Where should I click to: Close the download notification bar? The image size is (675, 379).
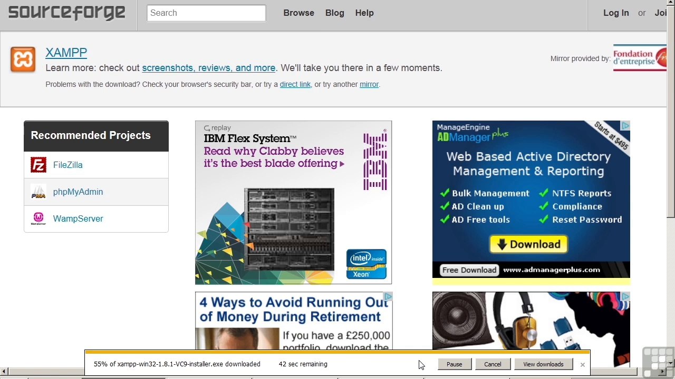(x=583, y=365)
